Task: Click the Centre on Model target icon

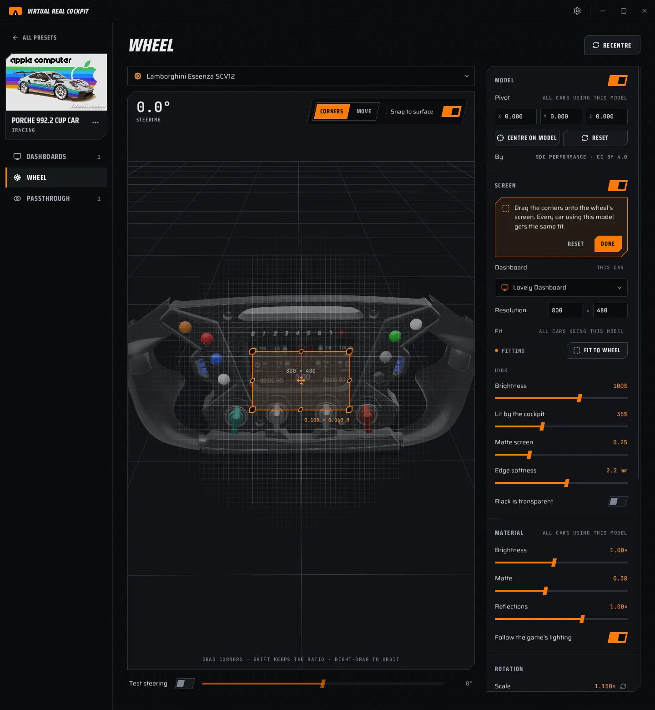Action: (x=500, y=138)
